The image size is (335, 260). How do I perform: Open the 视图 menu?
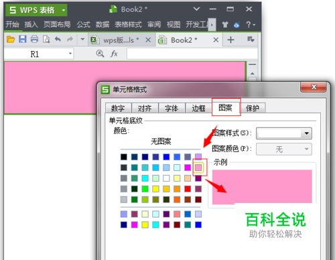click(174, 24)
